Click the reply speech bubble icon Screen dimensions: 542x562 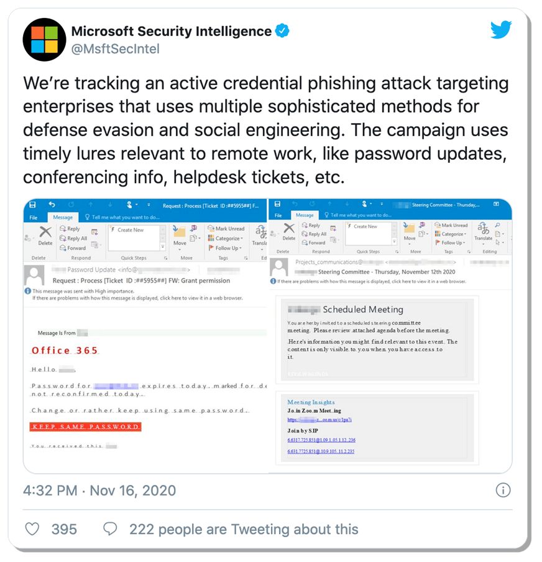(x=110, y=529)
